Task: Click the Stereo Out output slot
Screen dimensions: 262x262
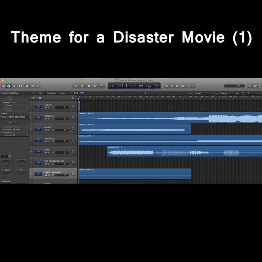Action: point(6,181)
